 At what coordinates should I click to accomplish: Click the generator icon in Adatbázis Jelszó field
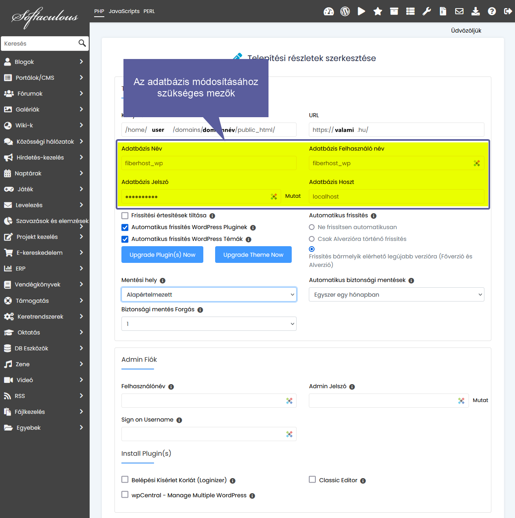274,197
